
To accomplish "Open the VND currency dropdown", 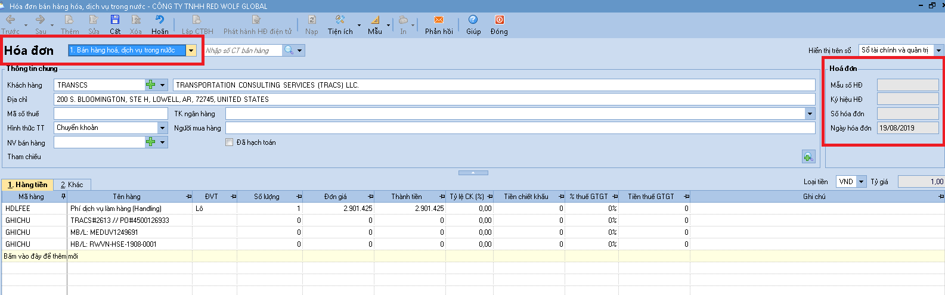I will click(861, 182).
